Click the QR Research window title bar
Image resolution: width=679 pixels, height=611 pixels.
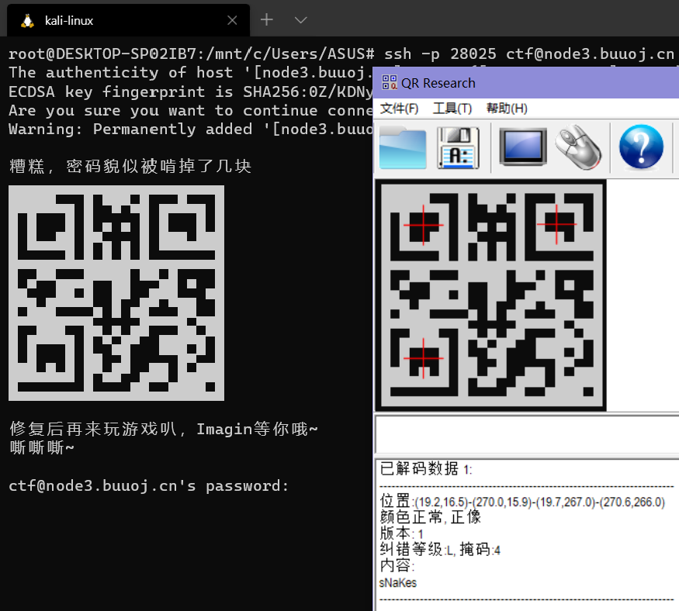point(525,83)
